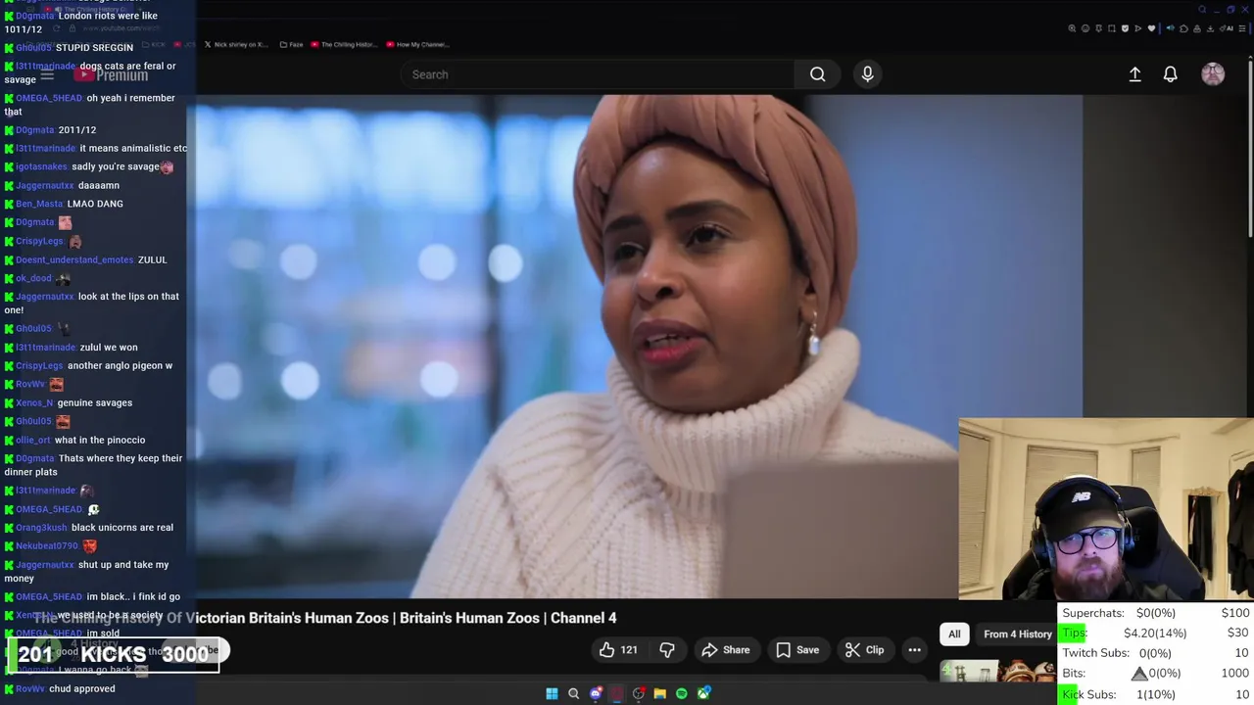Open The Chilling History bookmark
Screen dimensions: 1254x705
pos(343,44)
